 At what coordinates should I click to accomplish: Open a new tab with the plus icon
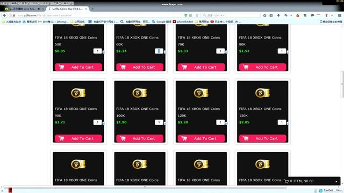pyautogui.click(x=93, y=9)
